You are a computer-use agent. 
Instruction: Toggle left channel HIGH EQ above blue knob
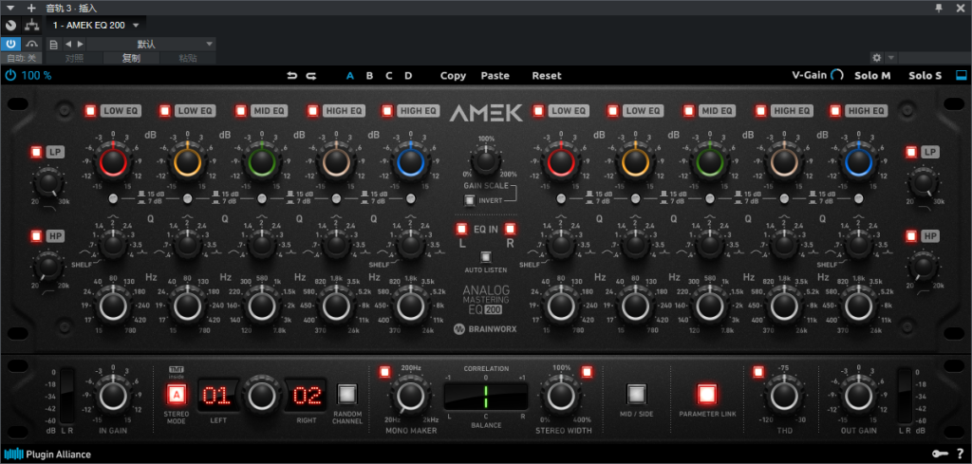coord(387,111)
